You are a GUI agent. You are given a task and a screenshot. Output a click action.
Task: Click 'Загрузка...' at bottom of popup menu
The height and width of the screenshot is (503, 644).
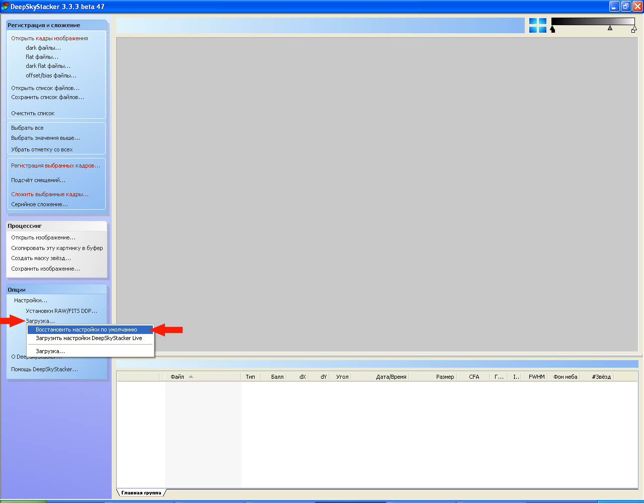(x=50, y=351)
